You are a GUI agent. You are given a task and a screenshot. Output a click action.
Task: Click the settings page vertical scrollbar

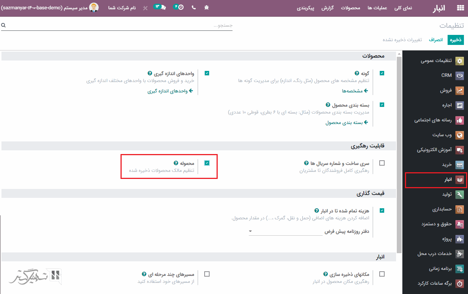[x=399, y=148]
